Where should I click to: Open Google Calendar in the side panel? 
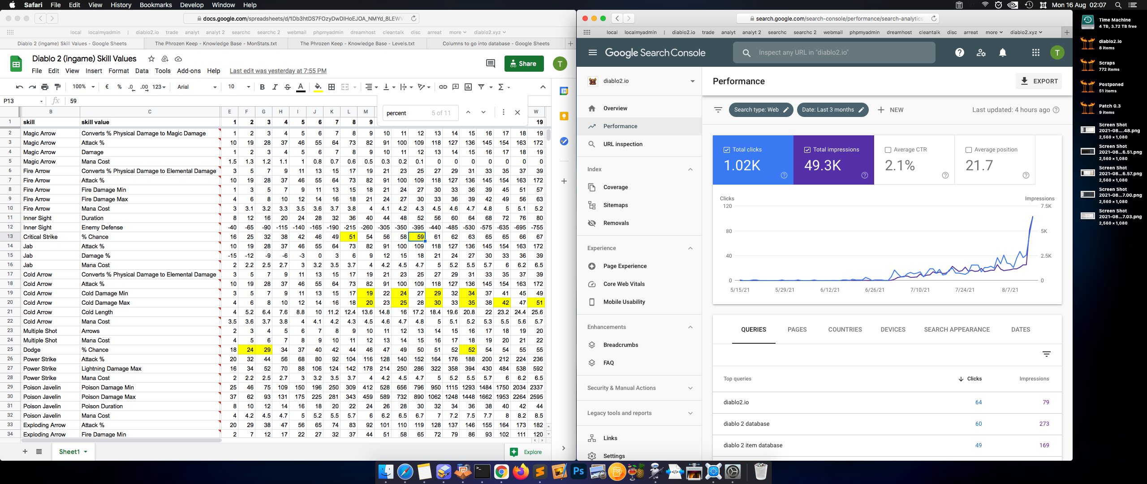tap(564, 91)
